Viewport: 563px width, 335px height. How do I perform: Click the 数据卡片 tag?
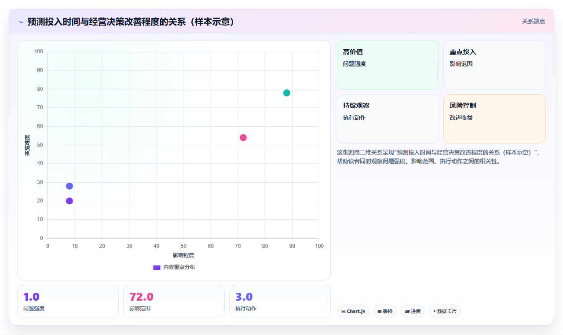445,311
